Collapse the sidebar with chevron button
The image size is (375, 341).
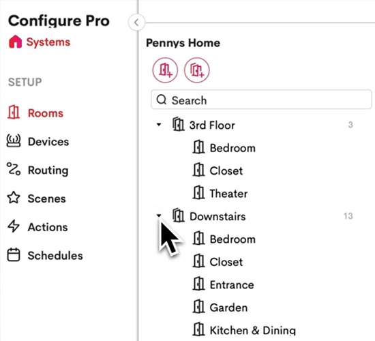[x=136, y=23]
